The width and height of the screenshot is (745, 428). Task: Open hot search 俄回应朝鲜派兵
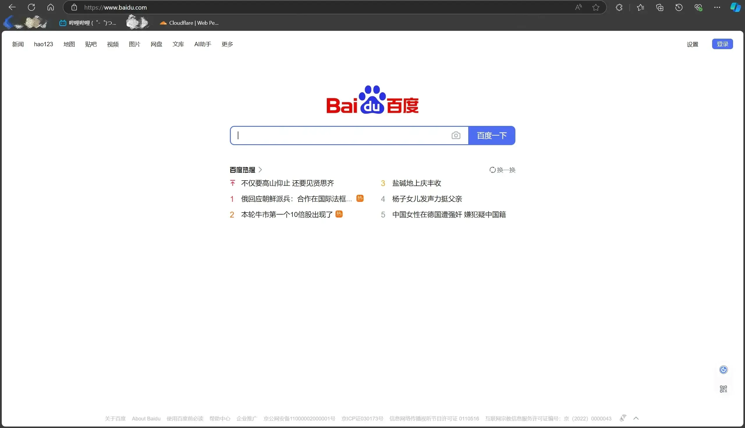pos(297,199)
